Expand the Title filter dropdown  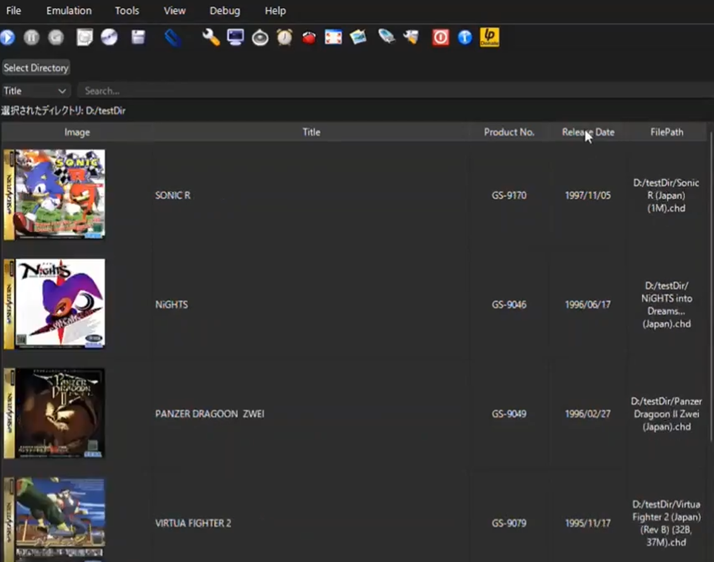coord(35,91)
